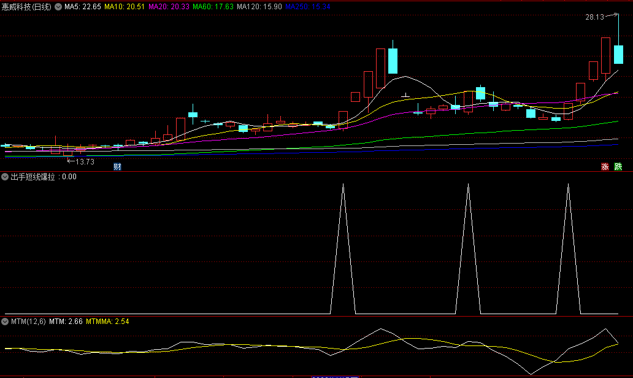Click the yellow MA10: 20.51 label
633x378 pixels.
click(125, 7)
